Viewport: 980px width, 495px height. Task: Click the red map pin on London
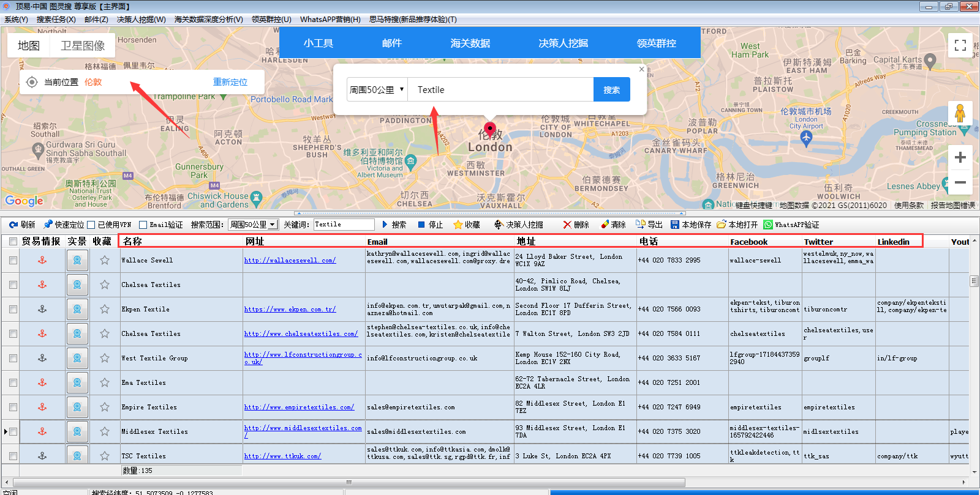489,130
